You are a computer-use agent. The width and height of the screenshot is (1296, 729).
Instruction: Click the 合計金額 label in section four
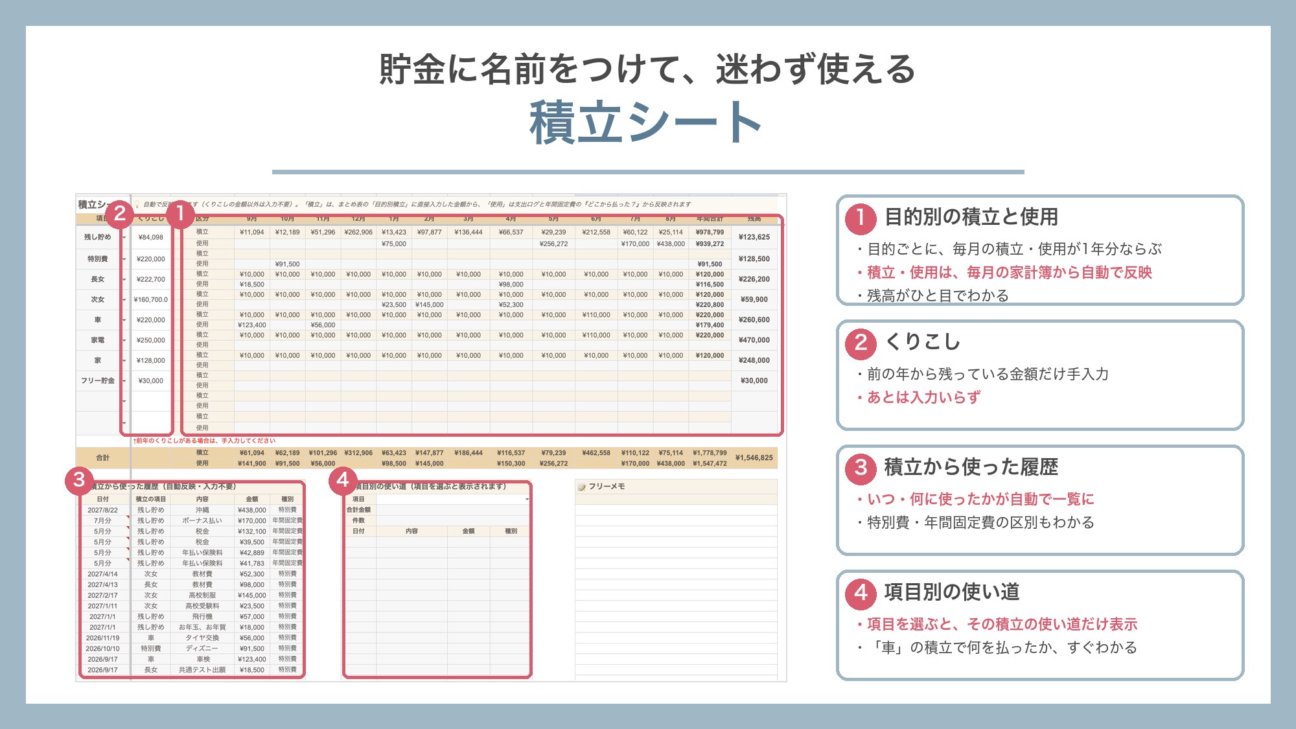[x=358, y=510]
